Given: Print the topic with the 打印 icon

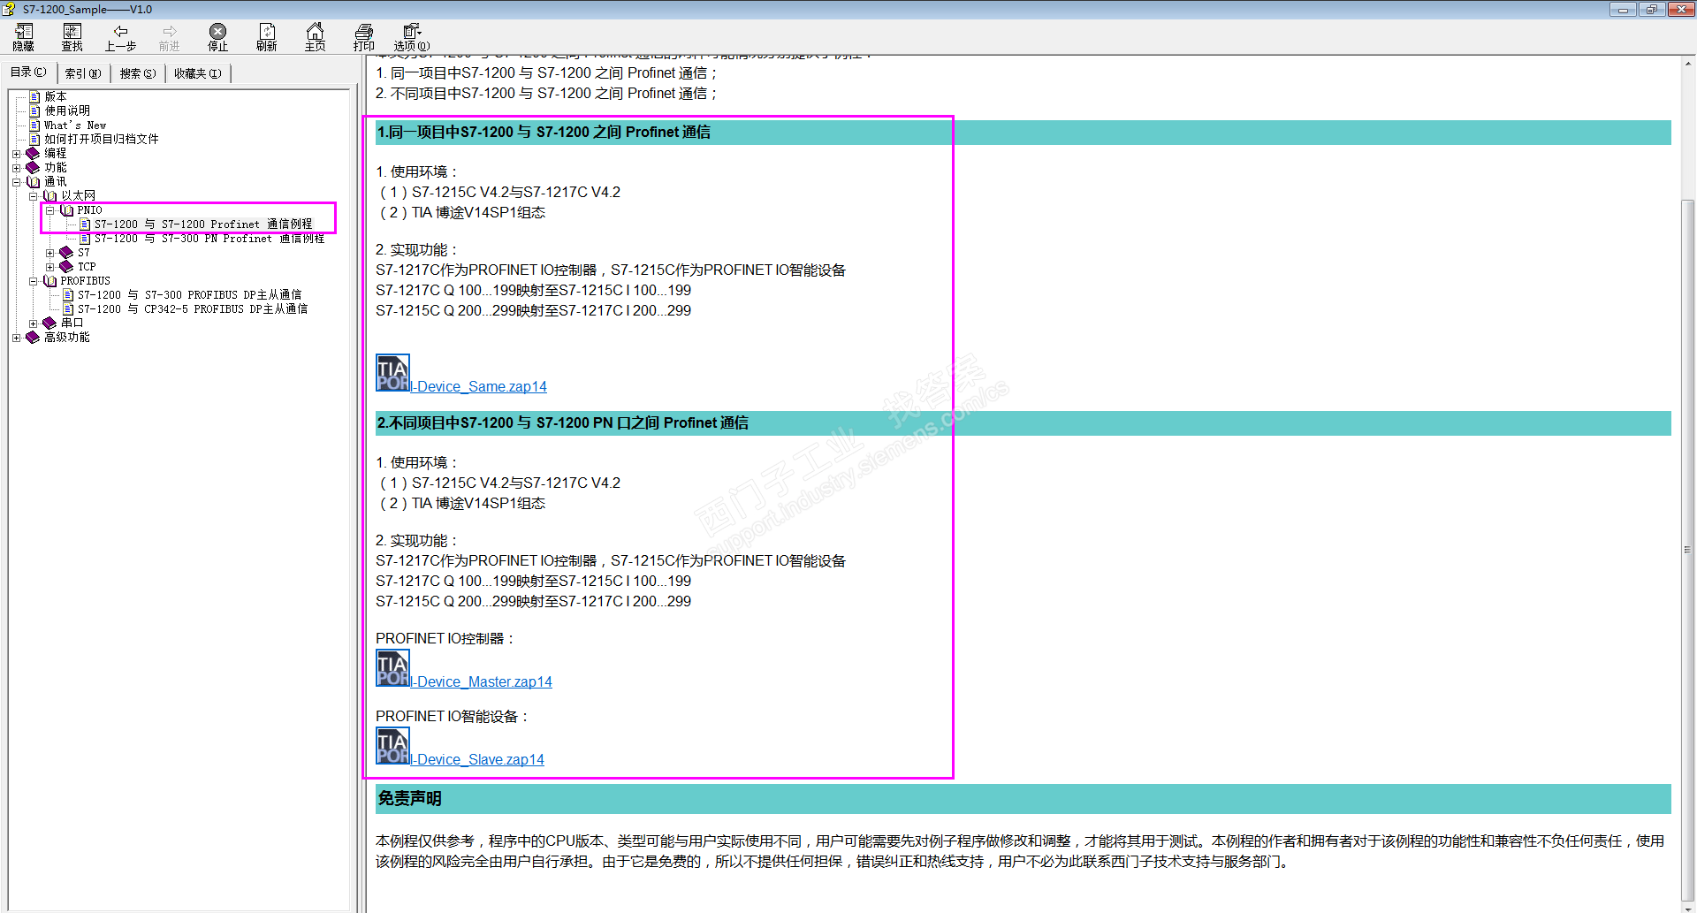Looking at the screenshot, I should (364, 37).
